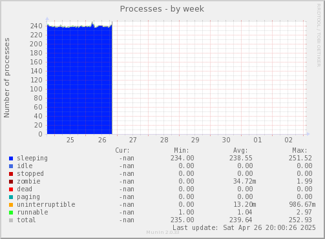This screenshot has width=325, height=239.
Task: Click the 'Max:' column header
Action: [x=300, y=150]
